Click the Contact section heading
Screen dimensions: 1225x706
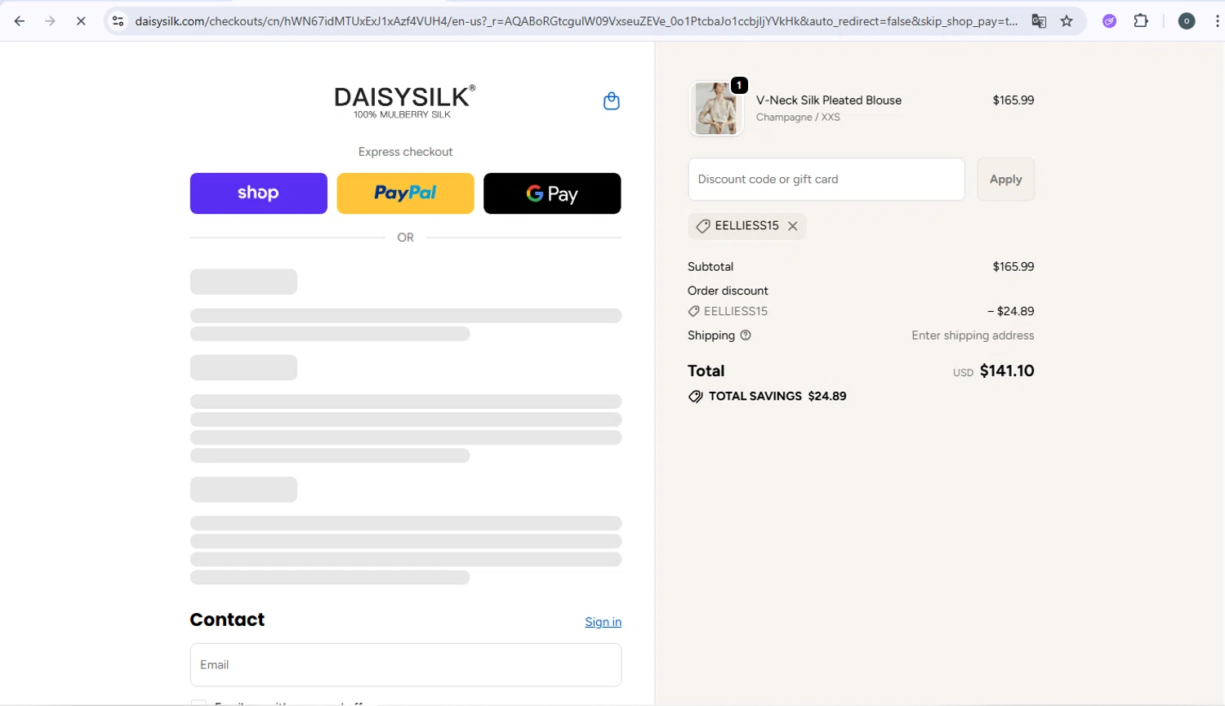[227, 620]
